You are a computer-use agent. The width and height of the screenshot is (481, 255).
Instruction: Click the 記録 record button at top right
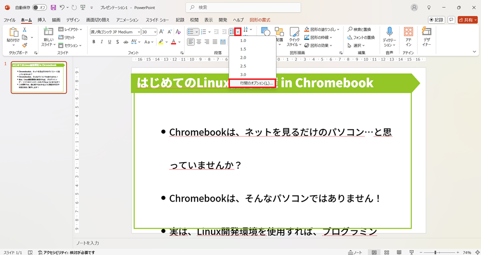coord(437,20)
